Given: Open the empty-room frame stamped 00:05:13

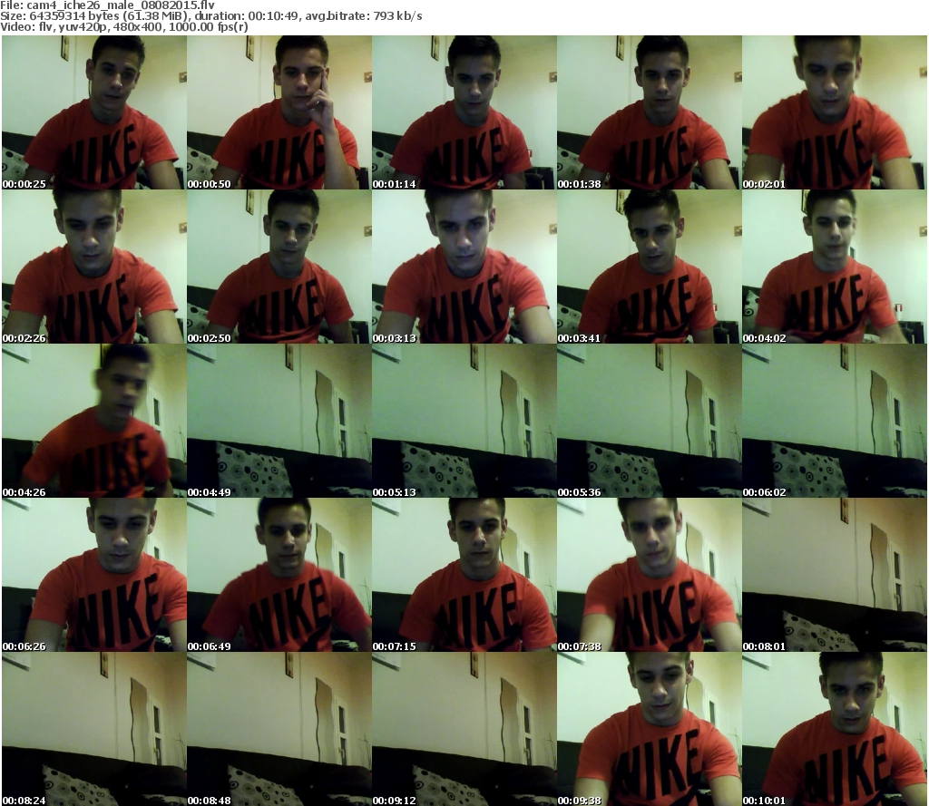Looking at the screenshot, I should click(464, 421).
